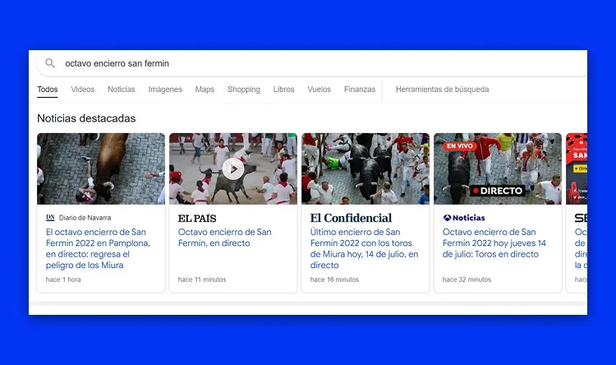The width and height of the screenshot is (616, 365).
Task: Click search field with octavo encierro query
Action: 312,63
